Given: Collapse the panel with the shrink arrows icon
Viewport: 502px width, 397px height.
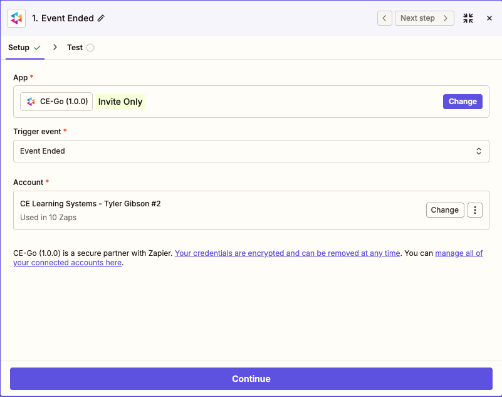Looking at the screenshot, I should [x=468, y=18].
